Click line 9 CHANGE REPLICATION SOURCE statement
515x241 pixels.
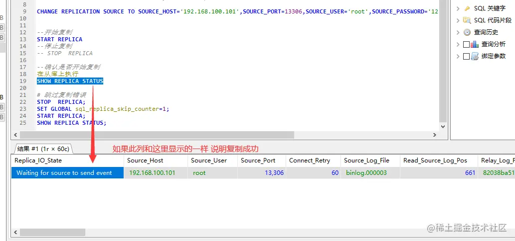(x=237, y=11)
